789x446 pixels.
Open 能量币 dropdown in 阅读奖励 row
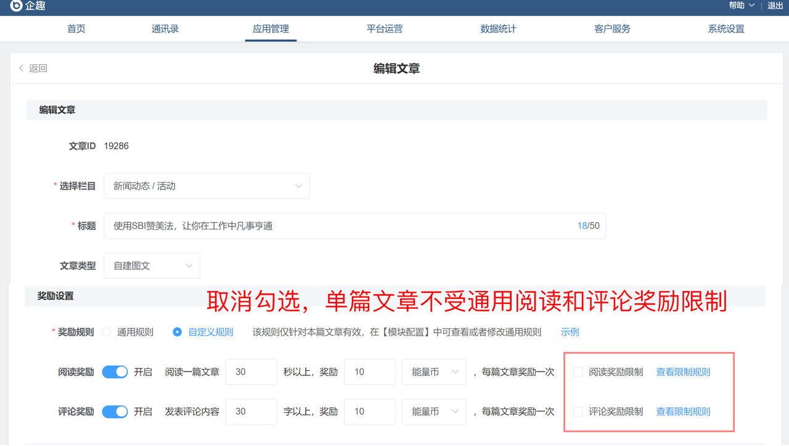tap(434, 372)
